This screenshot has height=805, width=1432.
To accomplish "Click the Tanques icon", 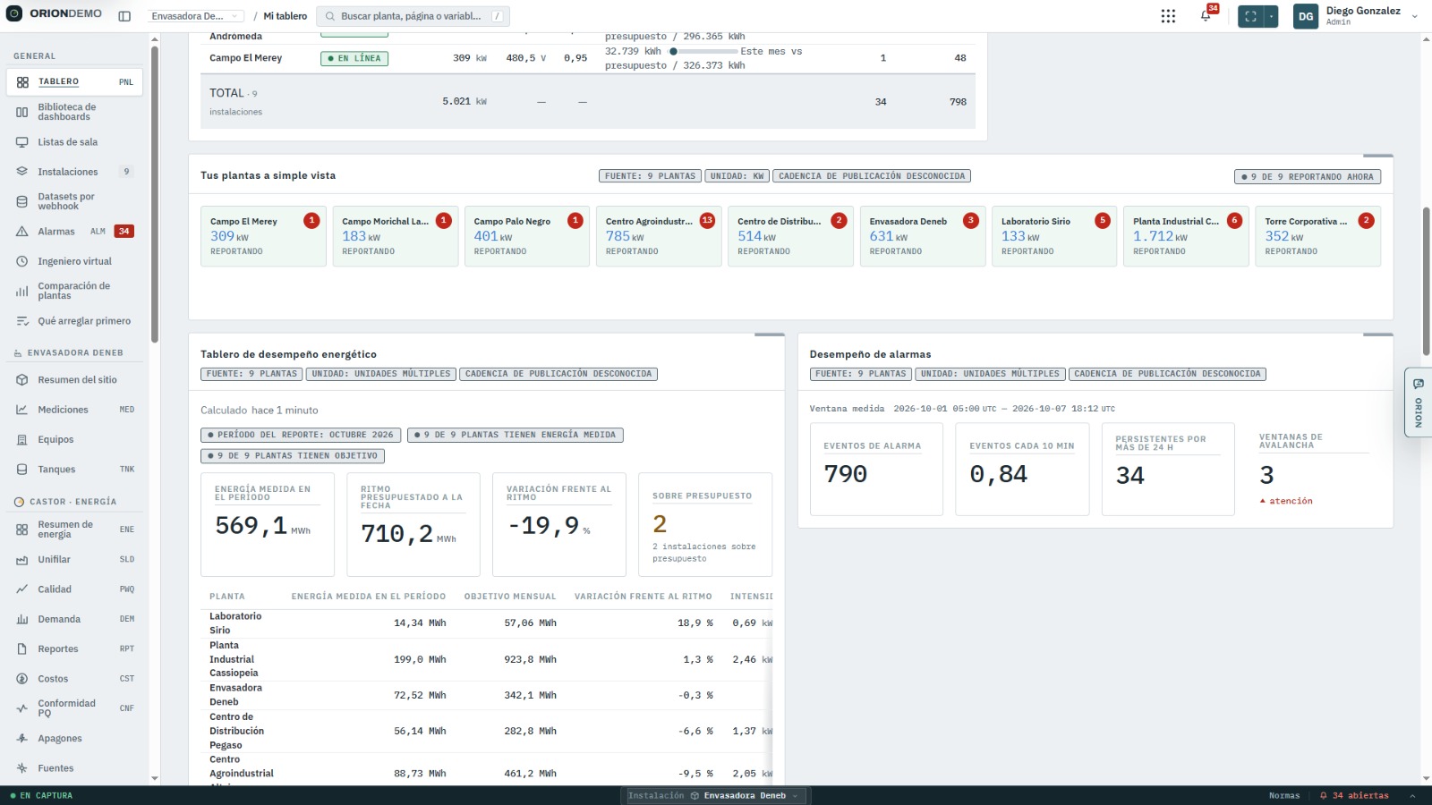I will pyautogui.click(x=22, y=470).
